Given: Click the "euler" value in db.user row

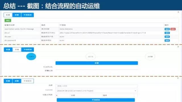Looking at the screenshot, I should 62,37.
